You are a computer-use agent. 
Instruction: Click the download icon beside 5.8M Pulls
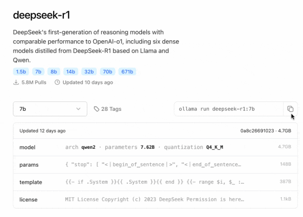16,82
